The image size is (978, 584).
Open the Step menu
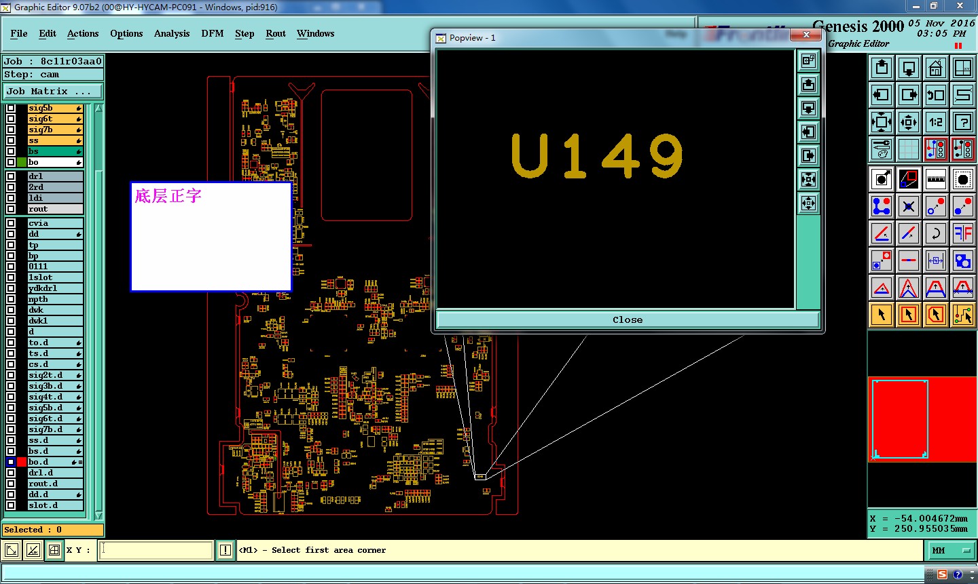pos(244,33)
